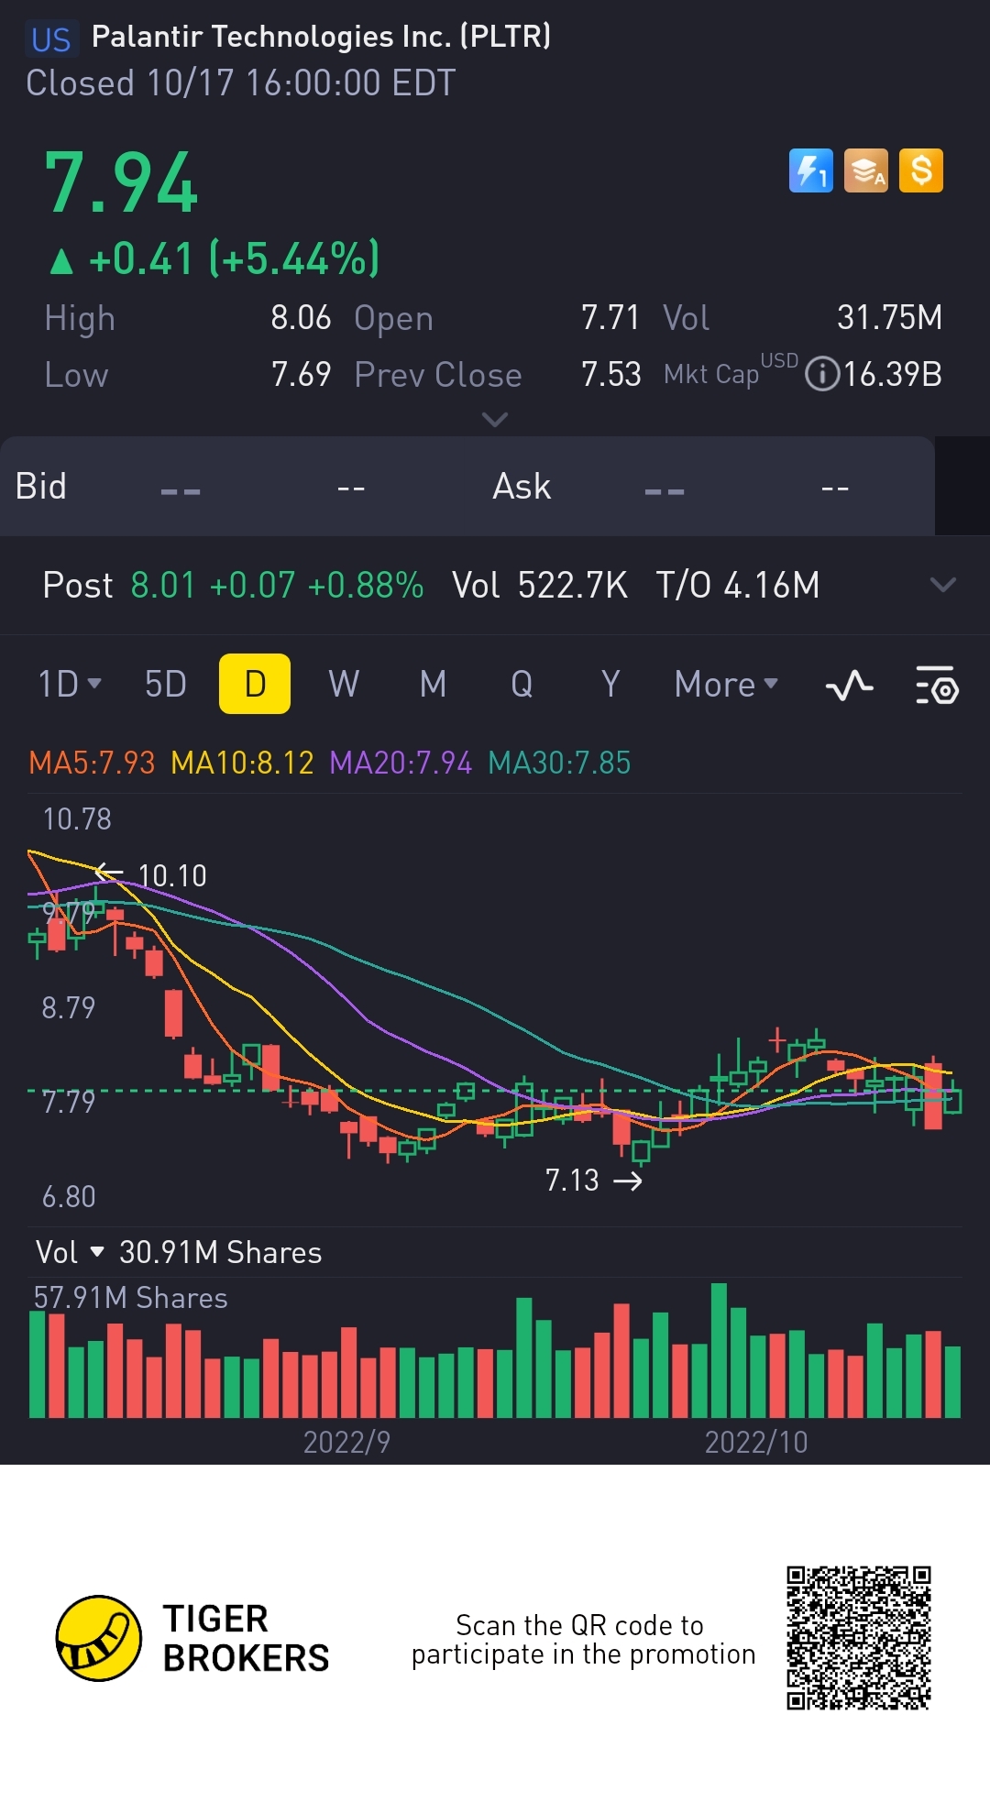Tap the Post Vol 522.7K value
The width and height of the screenshot is (990, 1813).
pos(572,585)
